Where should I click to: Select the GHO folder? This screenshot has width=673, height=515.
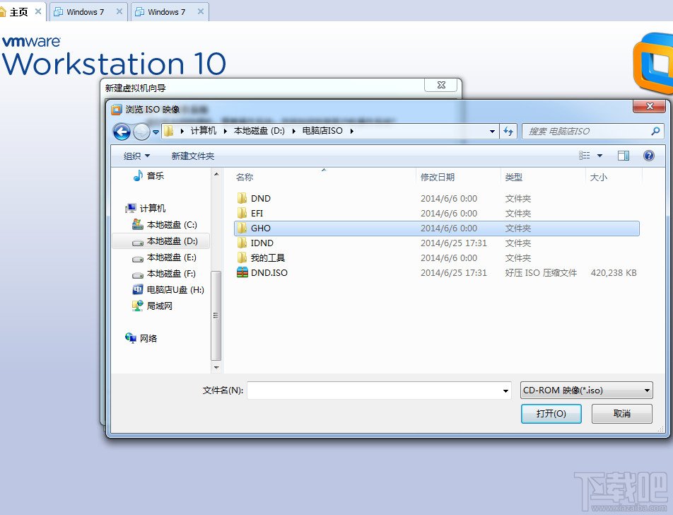pyautogui.click(x=436, y=228)
